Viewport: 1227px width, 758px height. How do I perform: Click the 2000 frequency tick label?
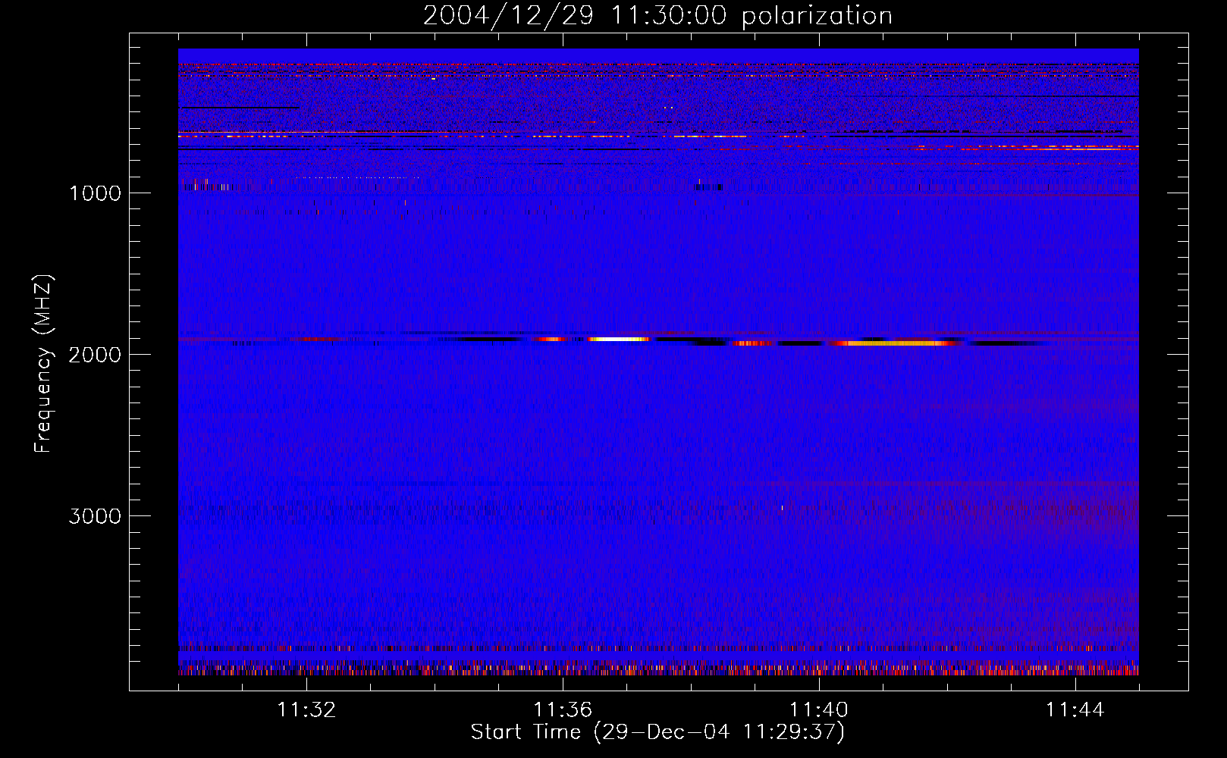click(95, 355)
